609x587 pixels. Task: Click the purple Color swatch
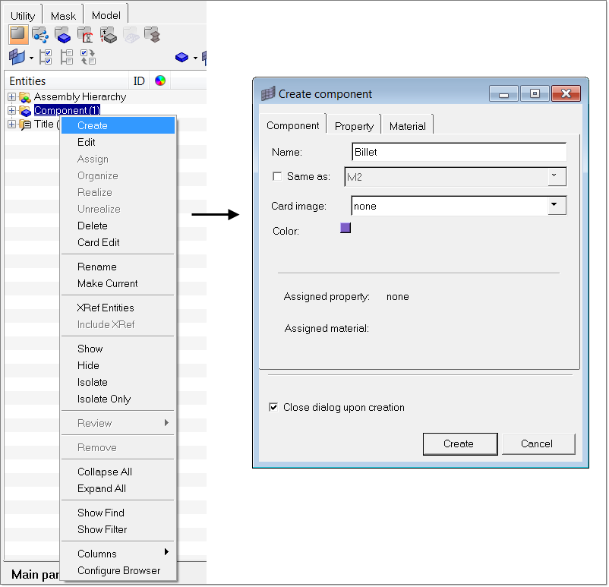346,227
